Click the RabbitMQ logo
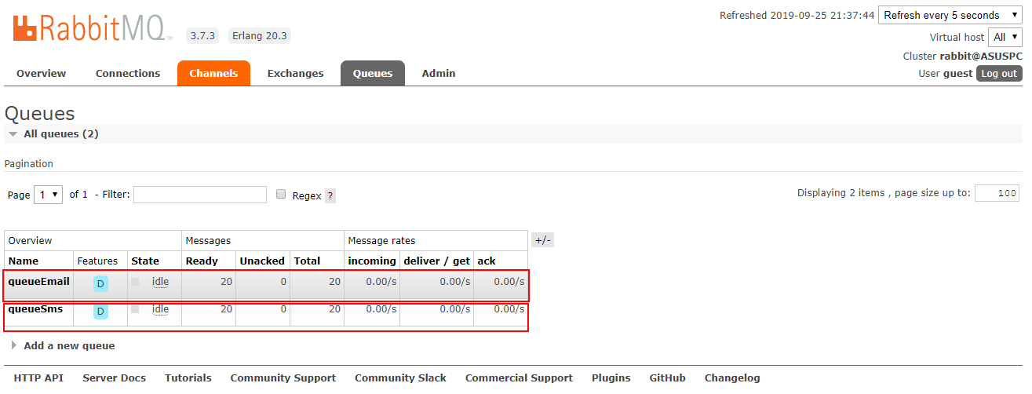Screen dimensions: 1032x394 coord(93,28)
